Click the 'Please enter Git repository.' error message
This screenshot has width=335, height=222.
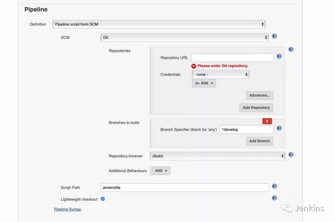click(223, 66)
